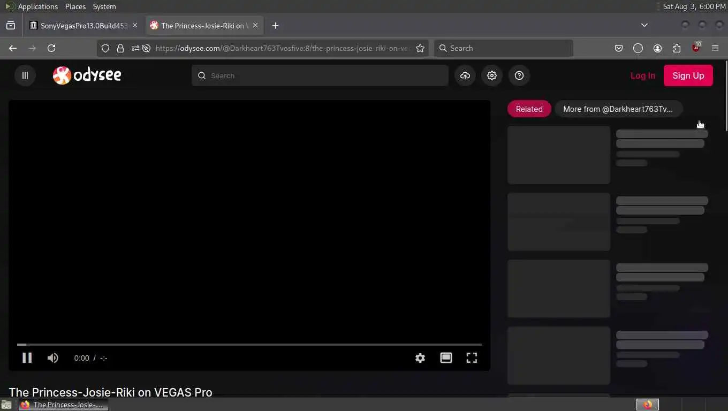
Task: Open Firefox View recent browsing icon
Action: coord(11,26)
